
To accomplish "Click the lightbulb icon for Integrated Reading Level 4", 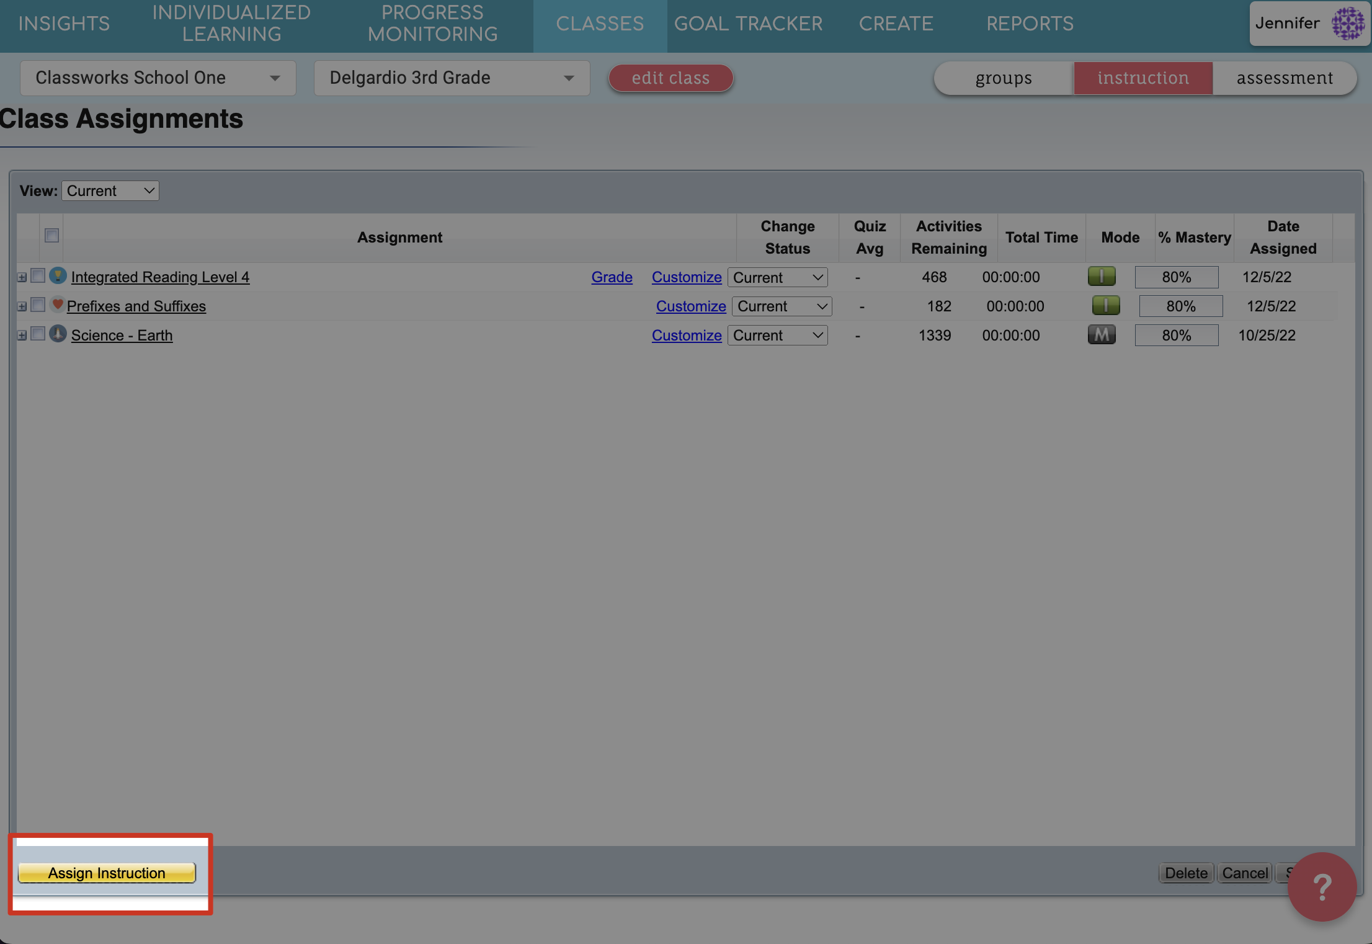I will pyautogui.click(x=57, y=276).
